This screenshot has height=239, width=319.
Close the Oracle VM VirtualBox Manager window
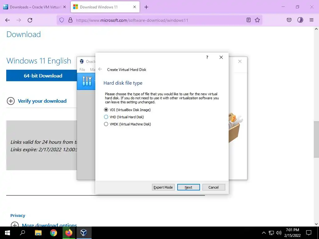pyautogui.click(x=240, y=61)
